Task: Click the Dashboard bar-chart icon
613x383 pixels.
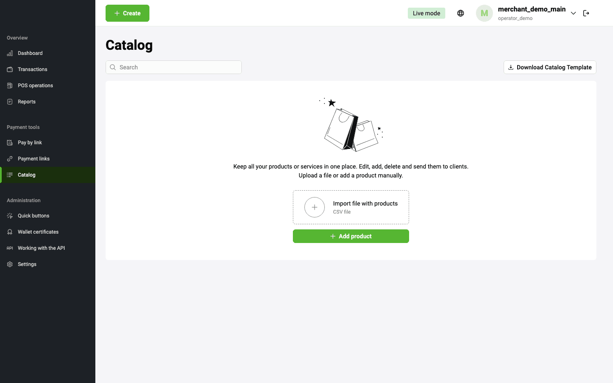Action: [x=10, y=53]
